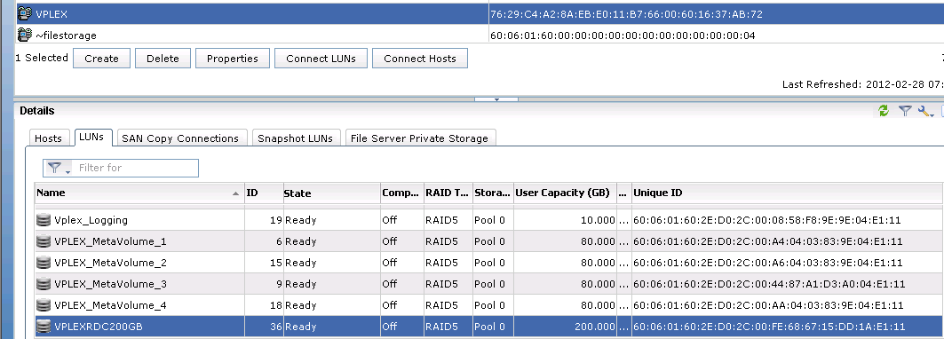Click the ~filestorage storage group icon
The width and height of the screenshot is (944, 339).
[x=24, y=35]
